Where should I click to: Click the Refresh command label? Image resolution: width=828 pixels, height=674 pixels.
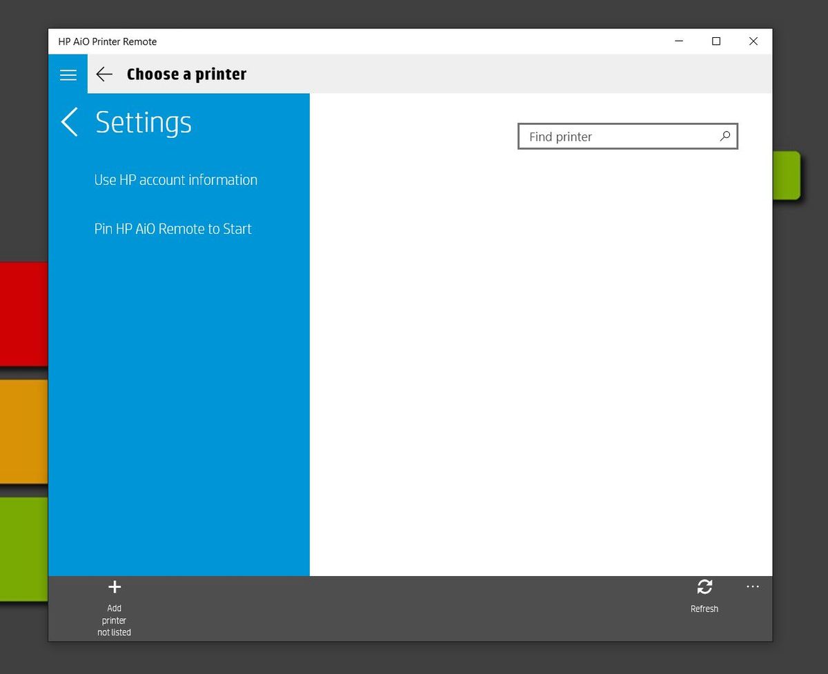tap(704, 608)
